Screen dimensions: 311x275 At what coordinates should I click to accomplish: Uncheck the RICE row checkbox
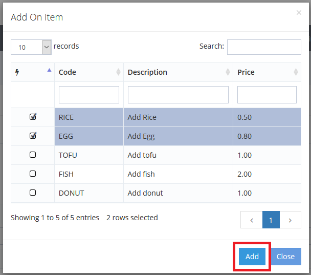(33, 117)
